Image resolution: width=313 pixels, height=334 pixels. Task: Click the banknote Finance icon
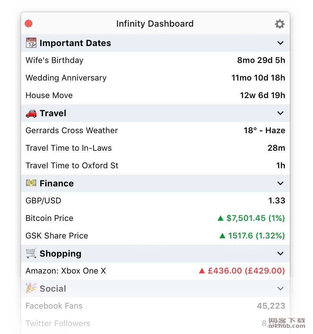pyautogui.click(x=31, y=183)
